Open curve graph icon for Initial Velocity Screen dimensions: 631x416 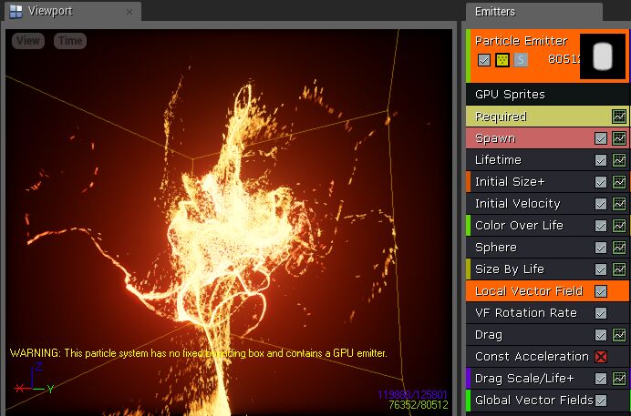[x=619, y=204]
